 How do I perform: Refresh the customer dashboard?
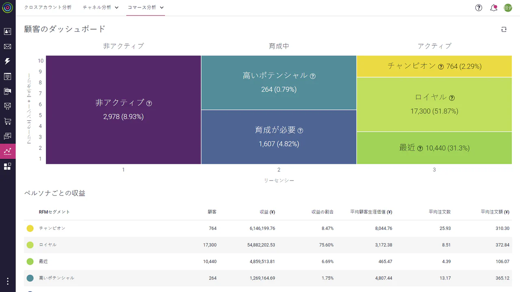click(x=504, y=29)
